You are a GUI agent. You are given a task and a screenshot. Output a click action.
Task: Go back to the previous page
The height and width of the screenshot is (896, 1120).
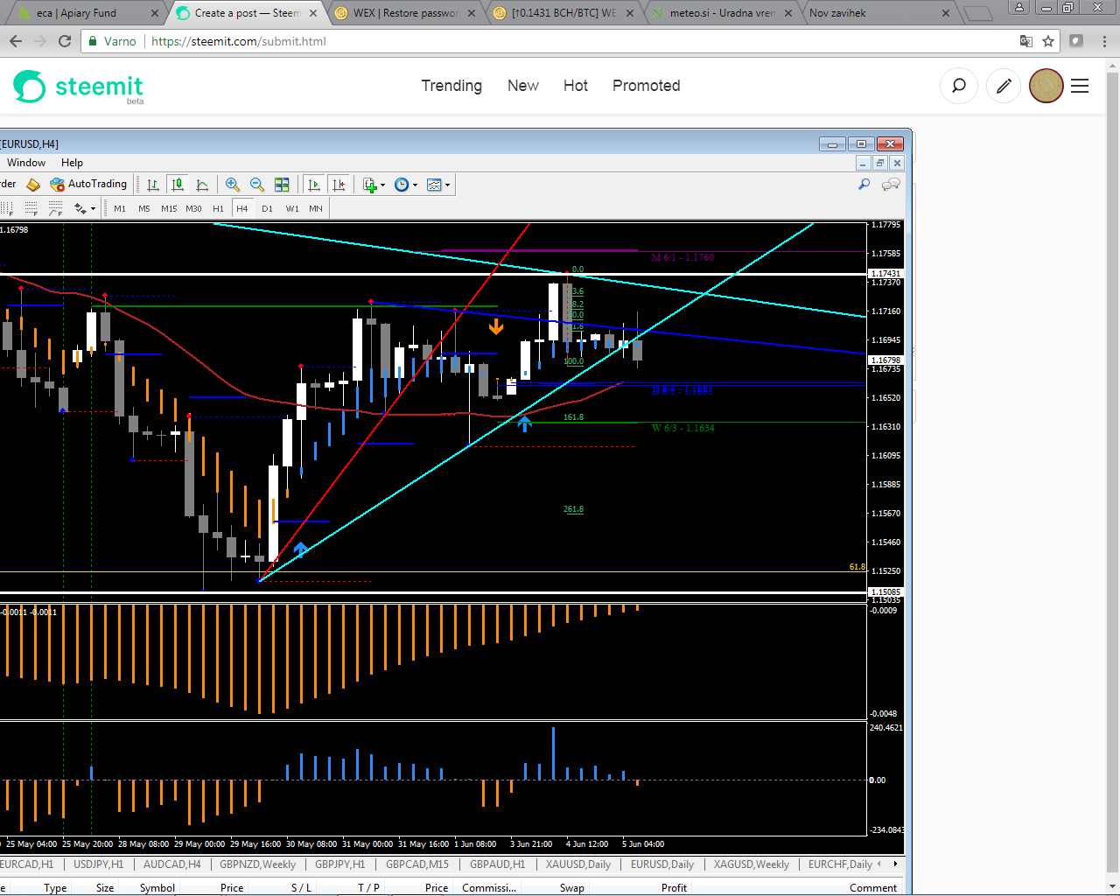[x=16, y=41]
